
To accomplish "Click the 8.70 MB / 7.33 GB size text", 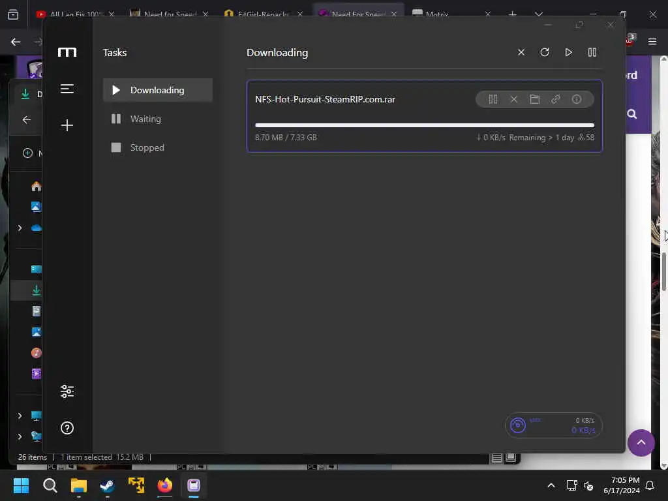I will point(286,137).
